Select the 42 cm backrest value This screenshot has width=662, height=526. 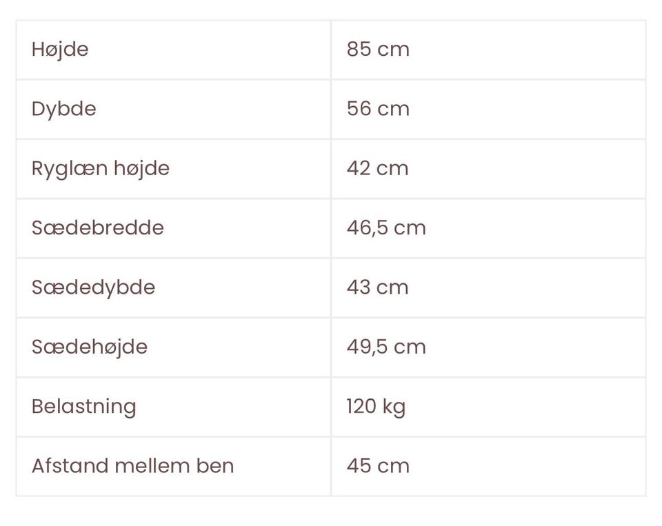tap(377, 168)
